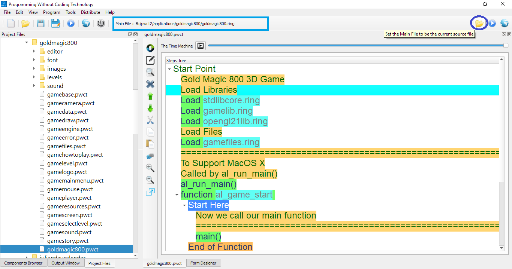Click the Time Machine slider handle

tap(506, 46)
